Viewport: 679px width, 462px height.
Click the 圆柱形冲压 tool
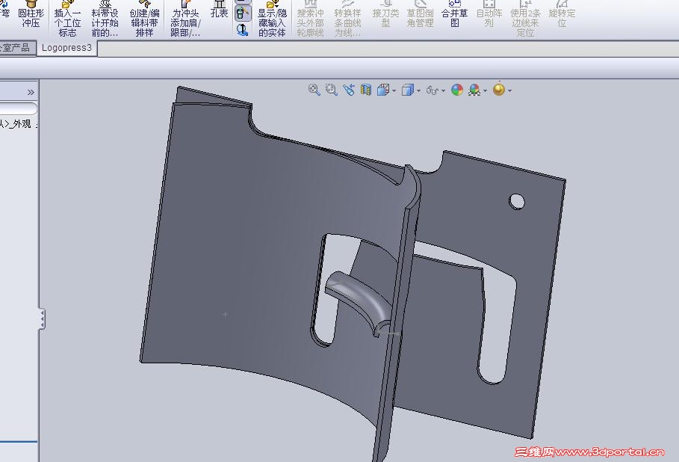point(31,15)
